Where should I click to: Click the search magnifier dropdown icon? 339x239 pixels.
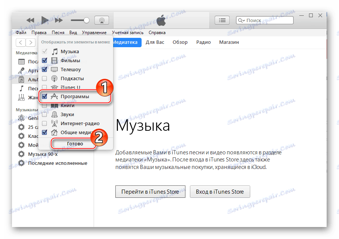241,20
